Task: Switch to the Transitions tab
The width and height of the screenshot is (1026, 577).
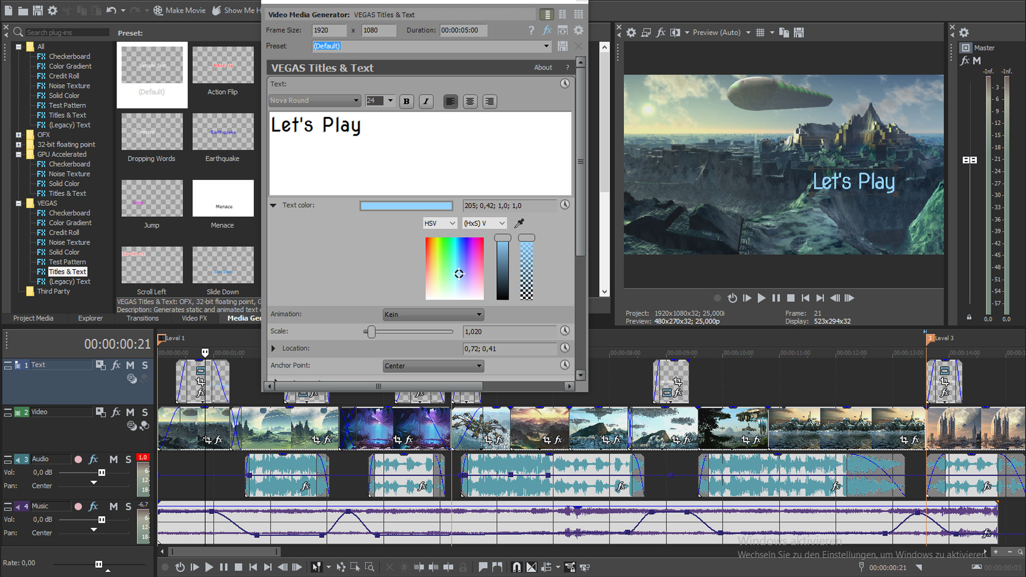Action: [x=142, y=318]
